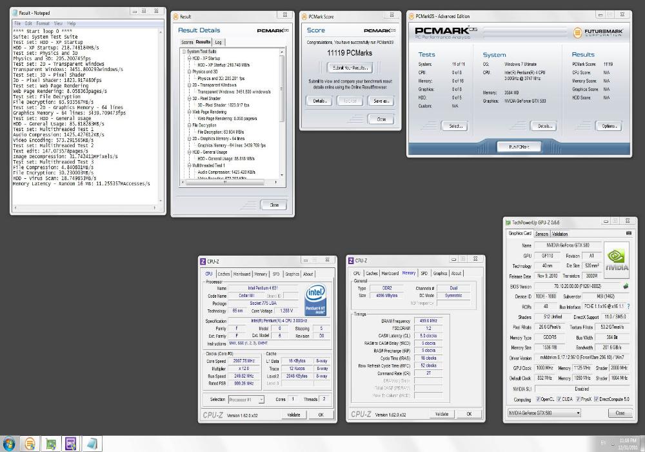Collapse the HDD - General Usage node
This screenshot has width=645, height=452.
[189, 152]
